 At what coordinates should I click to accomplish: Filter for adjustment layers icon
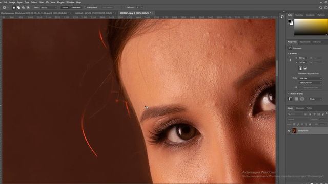310,114
